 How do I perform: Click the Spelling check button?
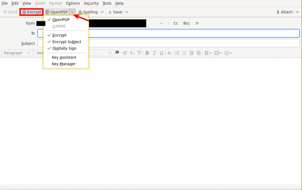(88, 12)
